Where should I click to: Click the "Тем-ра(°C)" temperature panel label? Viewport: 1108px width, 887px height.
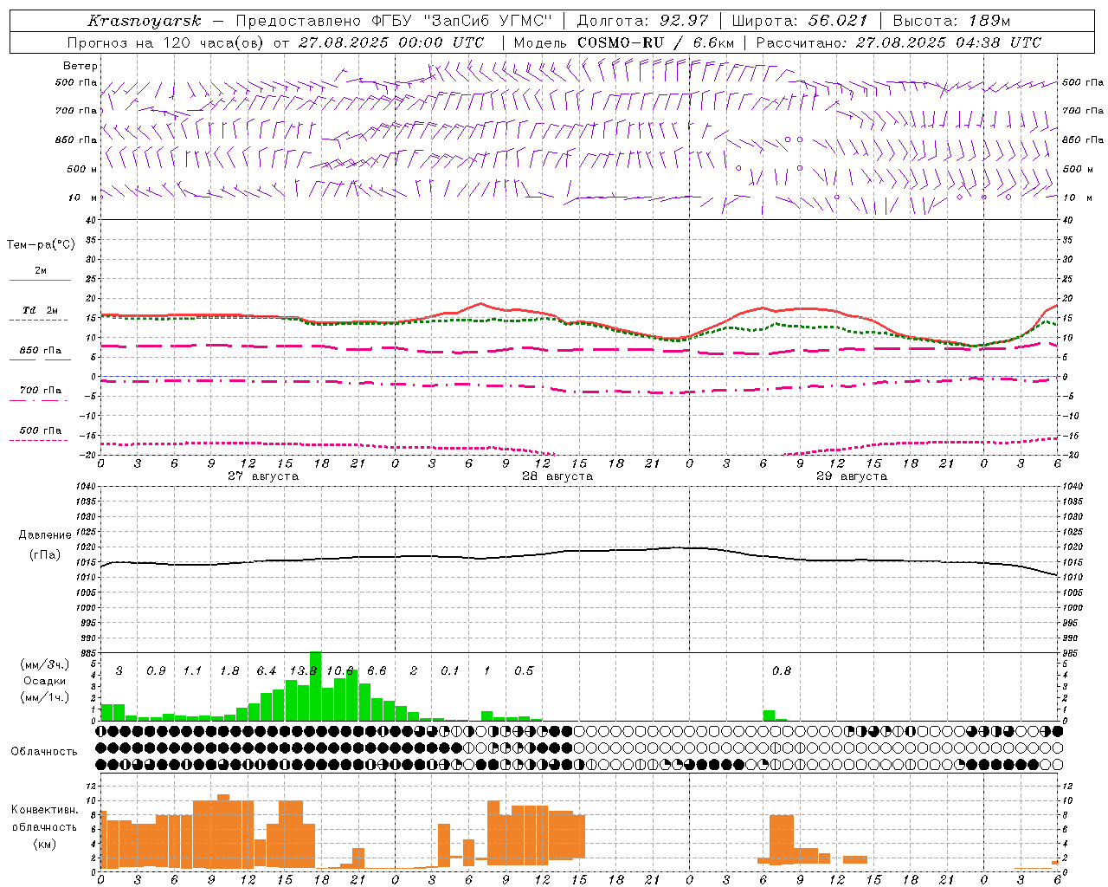pos(42,245)
